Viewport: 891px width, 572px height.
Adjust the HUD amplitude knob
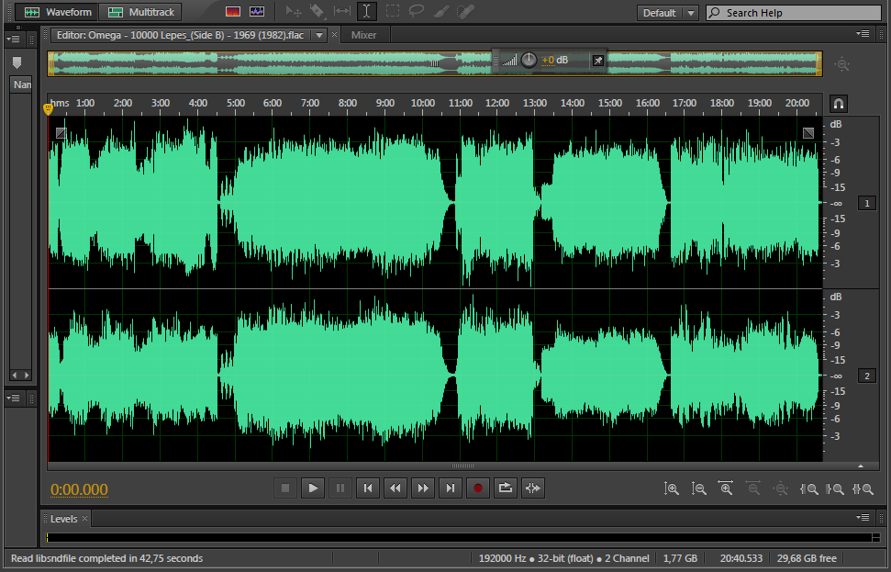coord(529,60)
